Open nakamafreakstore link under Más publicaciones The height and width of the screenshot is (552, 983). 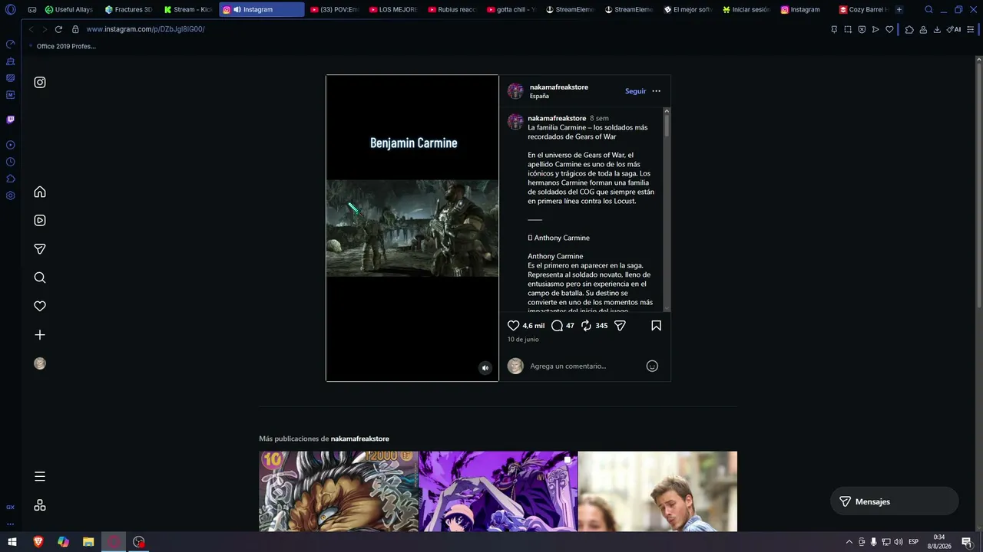tap(360, 439)
